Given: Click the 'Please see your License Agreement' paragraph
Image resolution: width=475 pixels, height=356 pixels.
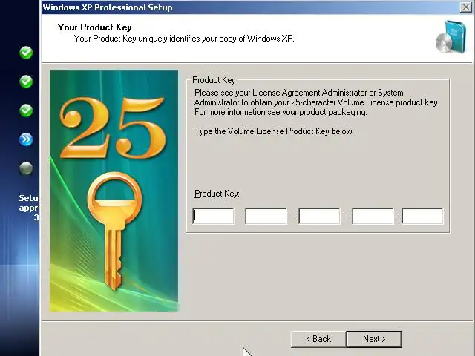Looking at the screenshot, I should click(x=317, y=102).
